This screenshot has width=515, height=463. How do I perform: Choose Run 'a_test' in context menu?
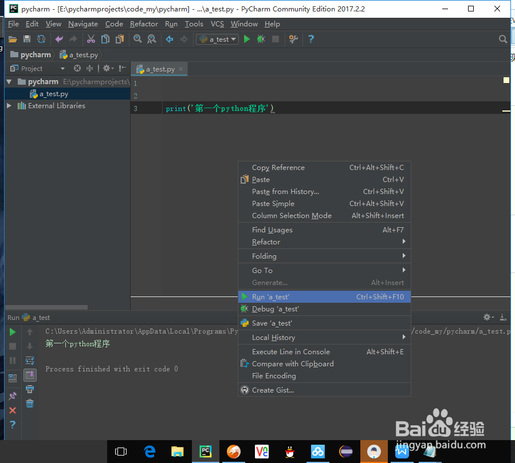[324, 296]
